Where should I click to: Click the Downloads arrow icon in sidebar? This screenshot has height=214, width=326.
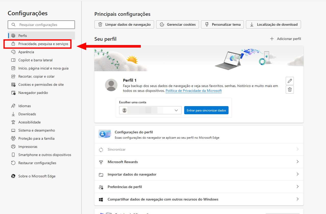13,114
